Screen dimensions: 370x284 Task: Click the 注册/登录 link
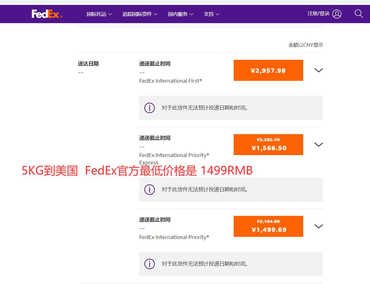tap(318, 14)
